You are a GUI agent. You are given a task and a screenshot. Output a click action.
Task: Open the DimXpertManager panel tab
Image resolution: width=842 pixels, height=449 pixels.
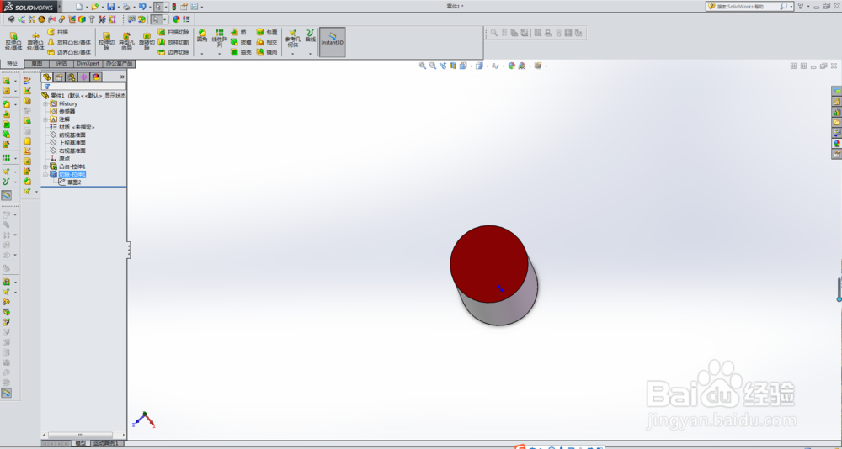tap(83, 77)
